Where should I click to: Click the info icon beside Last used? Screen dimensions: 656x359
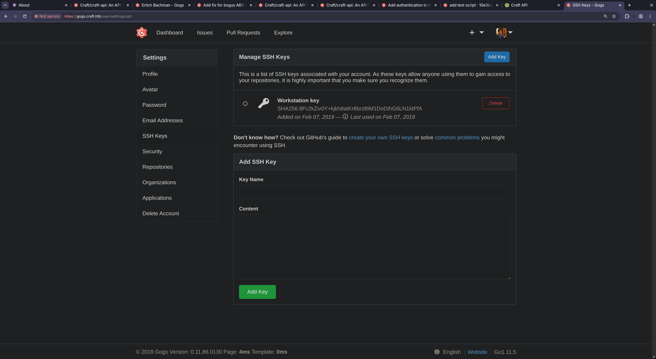pyautogui.click(x=345, y=117)
